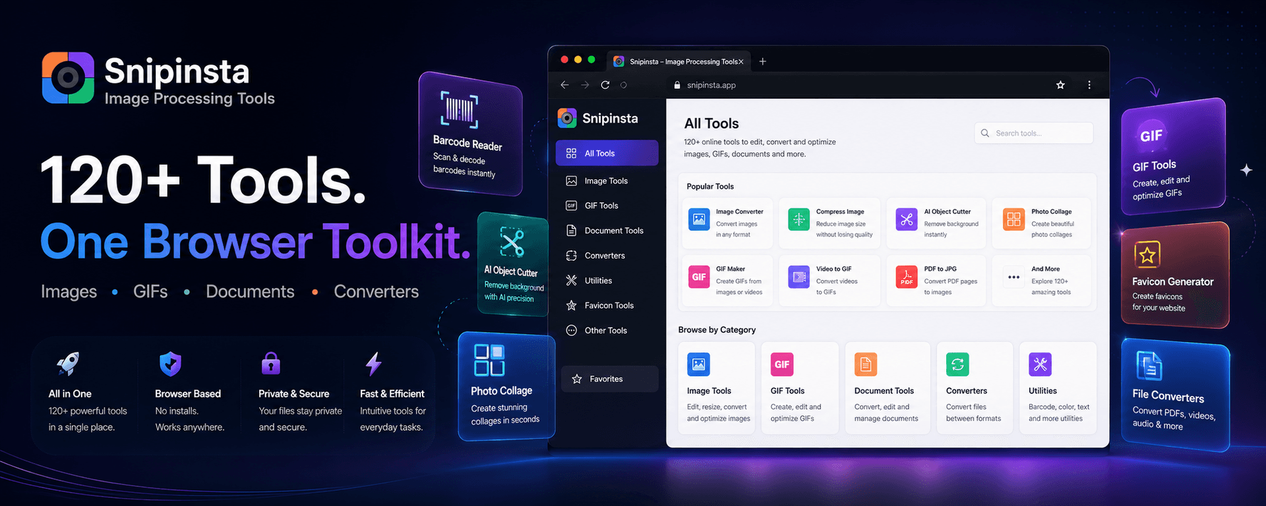Click the All in One rocket icon
Viewport: 1266px width, 506px height.
(68, 363)
